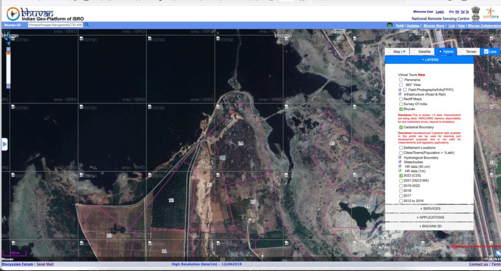Expand the HR data (50 cm) node
The width and height of the screenshot is (501, 271).
tap(400, 166)
